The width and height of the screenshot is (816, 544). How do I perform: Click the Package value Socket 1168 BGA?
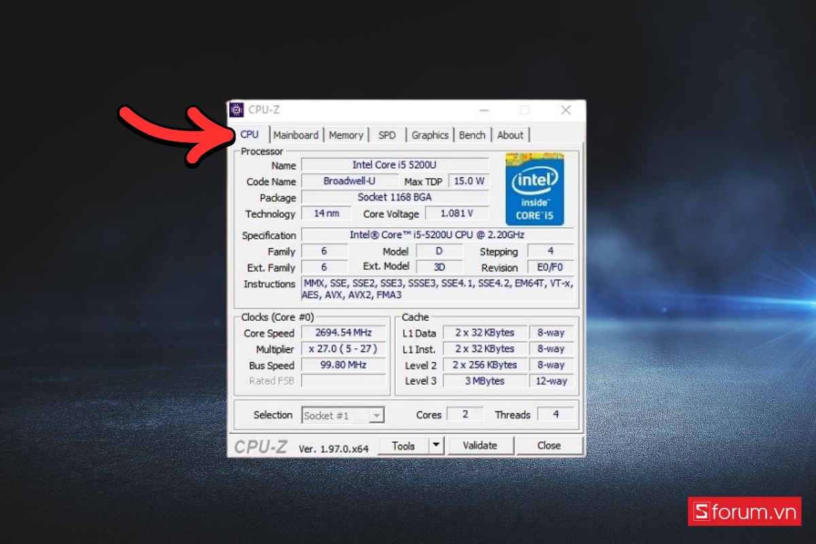[x=395, y=197]
